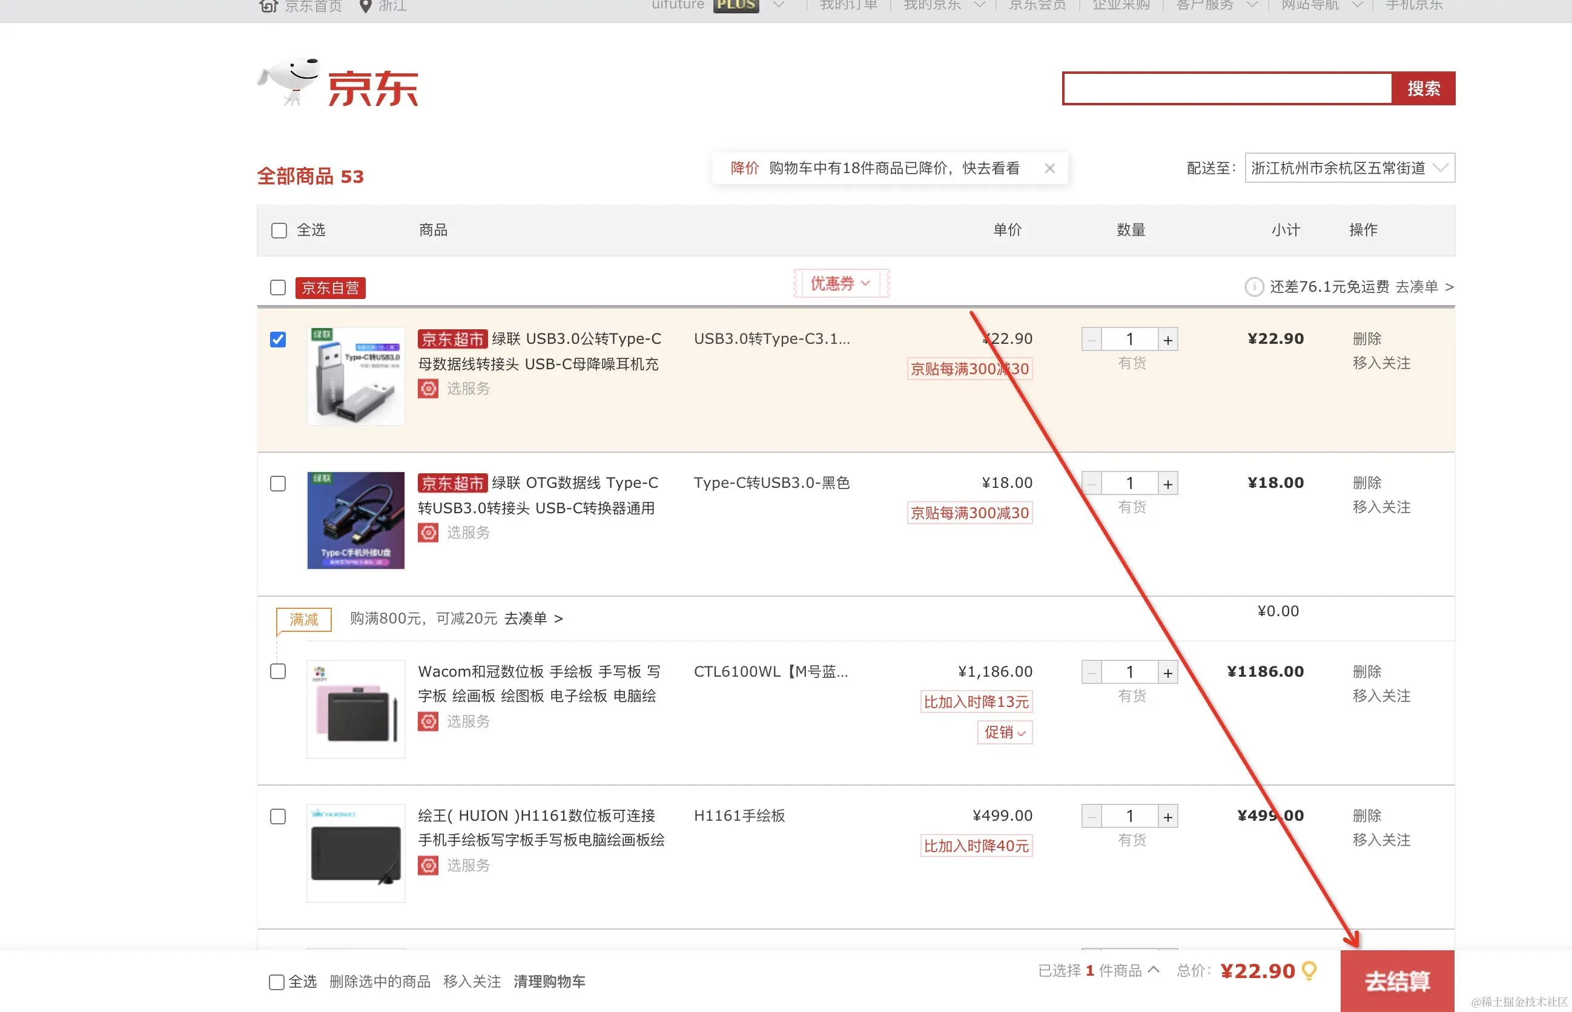Click the location pin icon near 浙江
The image size is (1572, 1012).
pos(366,7)
